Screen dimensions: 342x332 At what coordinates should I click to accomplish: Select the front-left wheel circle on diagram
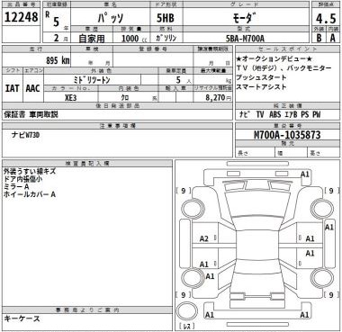coord(192,209)
